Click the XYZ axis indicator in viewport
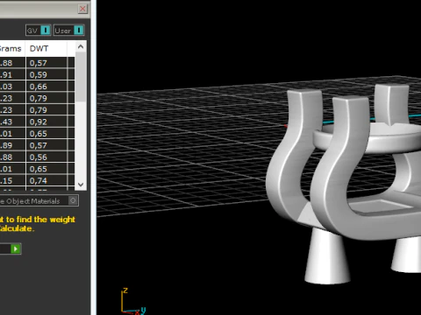The height and width of the screenshot is (315, 421). click(x=133, y=301)
